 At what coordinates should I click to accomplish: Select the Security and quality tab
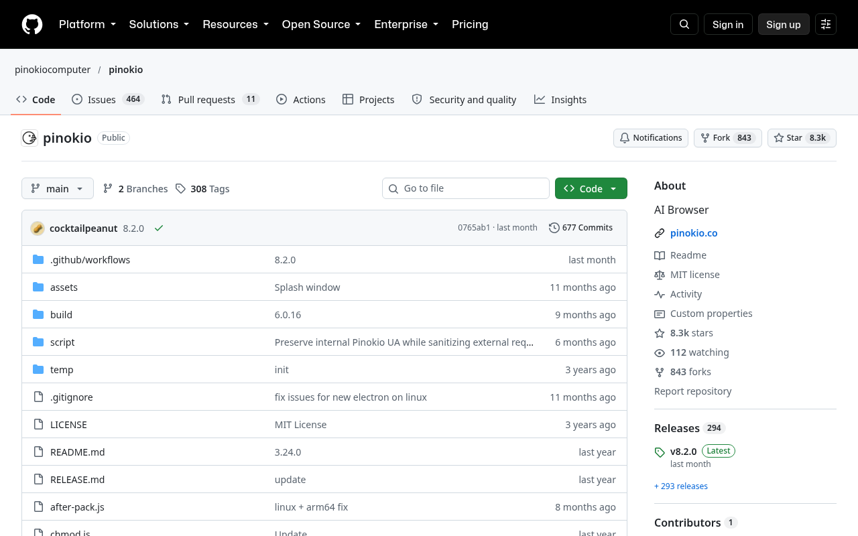pos(464,99)
